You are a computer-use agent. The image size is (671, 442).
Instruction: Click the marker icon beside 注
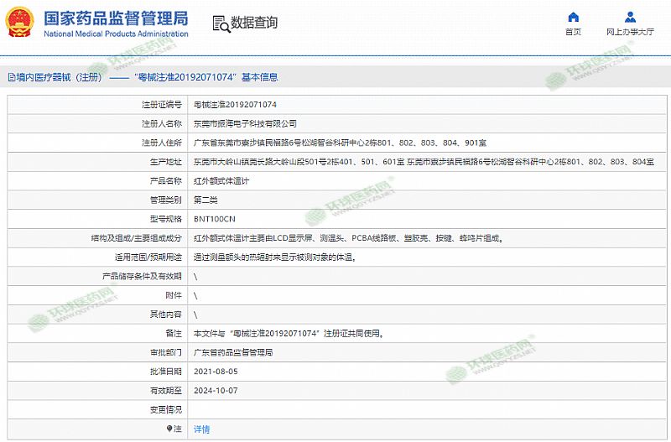(x=169, y=429)
